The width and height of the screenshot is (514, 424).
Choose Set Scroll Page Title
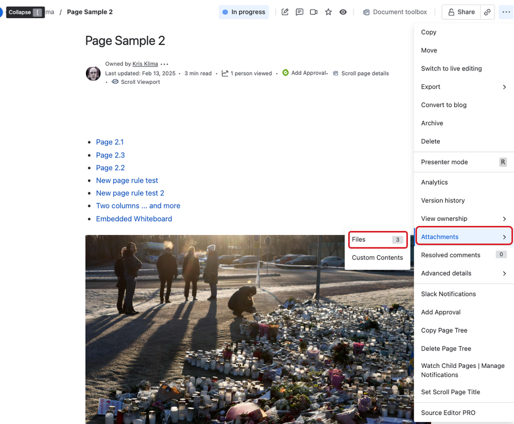[x=464, y=392]
